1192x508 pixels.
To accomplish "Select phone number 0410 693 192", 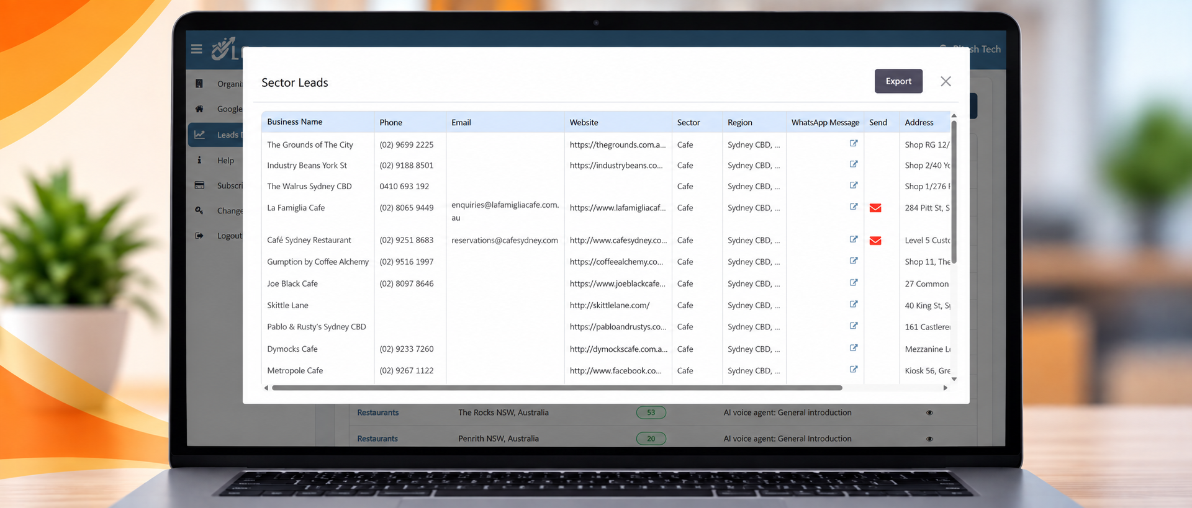I will click(404, 186).
